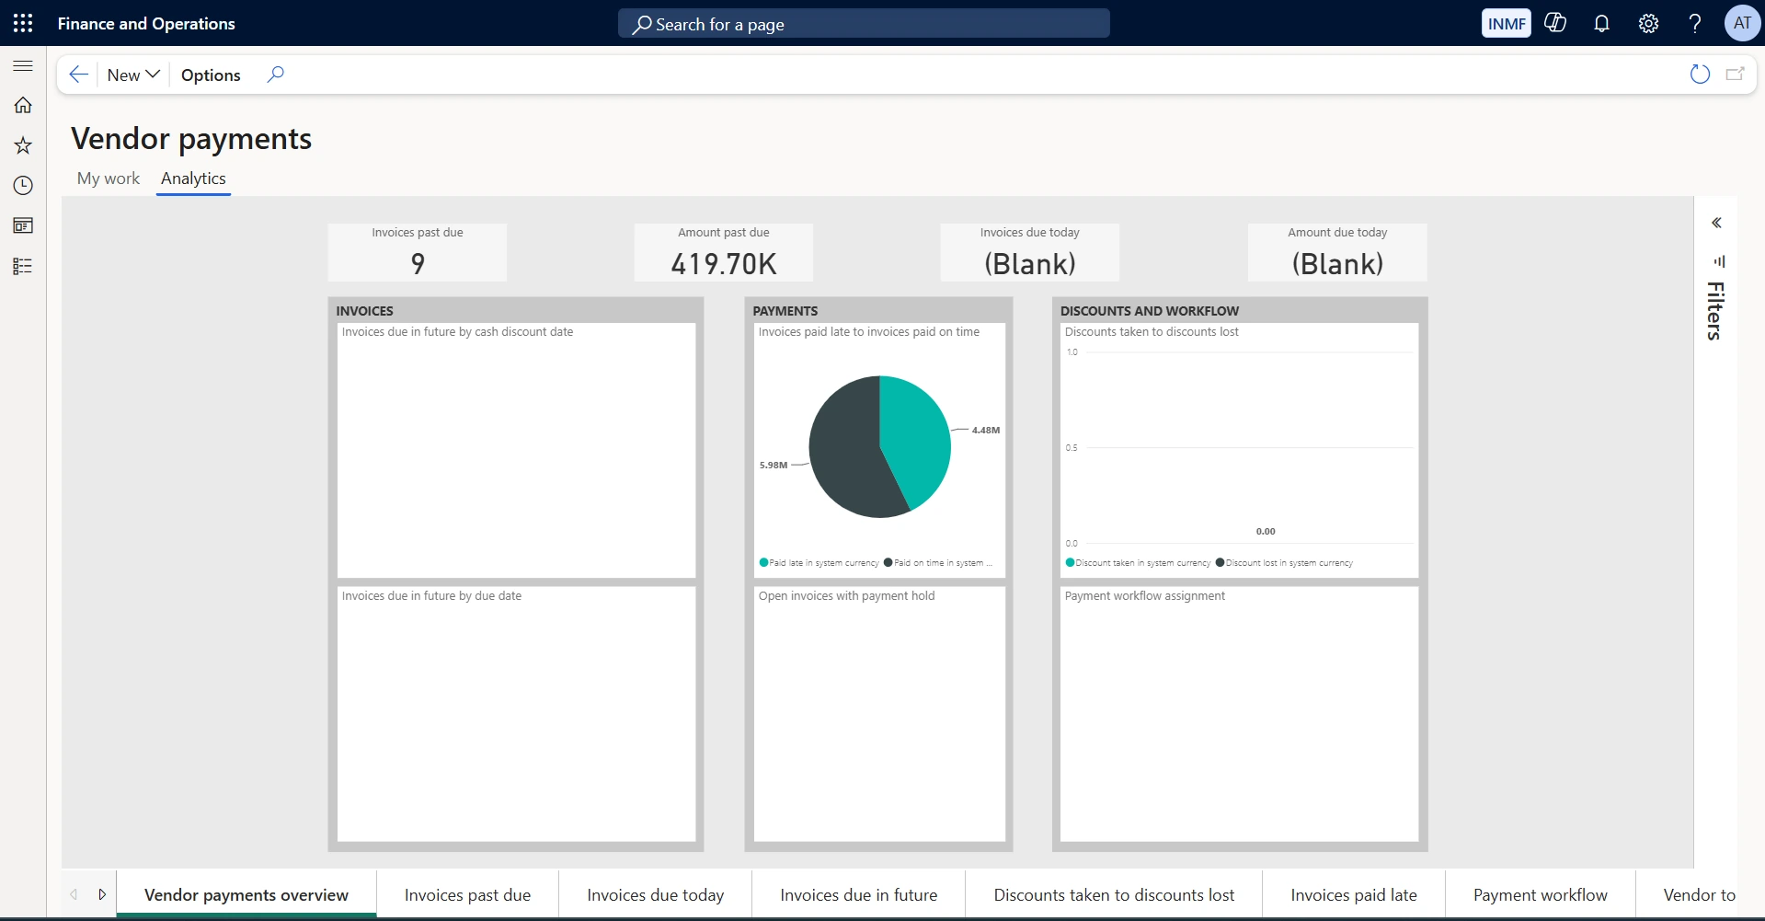Viewport: 1765px width, 921px height.
Task: Click the Options menu
Action: [x=211, y=75]
